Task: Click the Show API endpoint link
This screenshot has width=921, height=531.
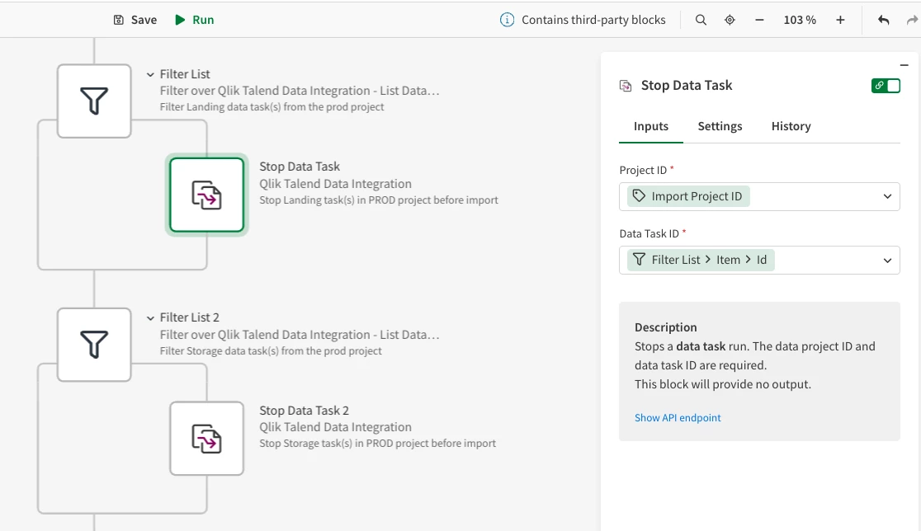Action: click(x=678, y=418)
